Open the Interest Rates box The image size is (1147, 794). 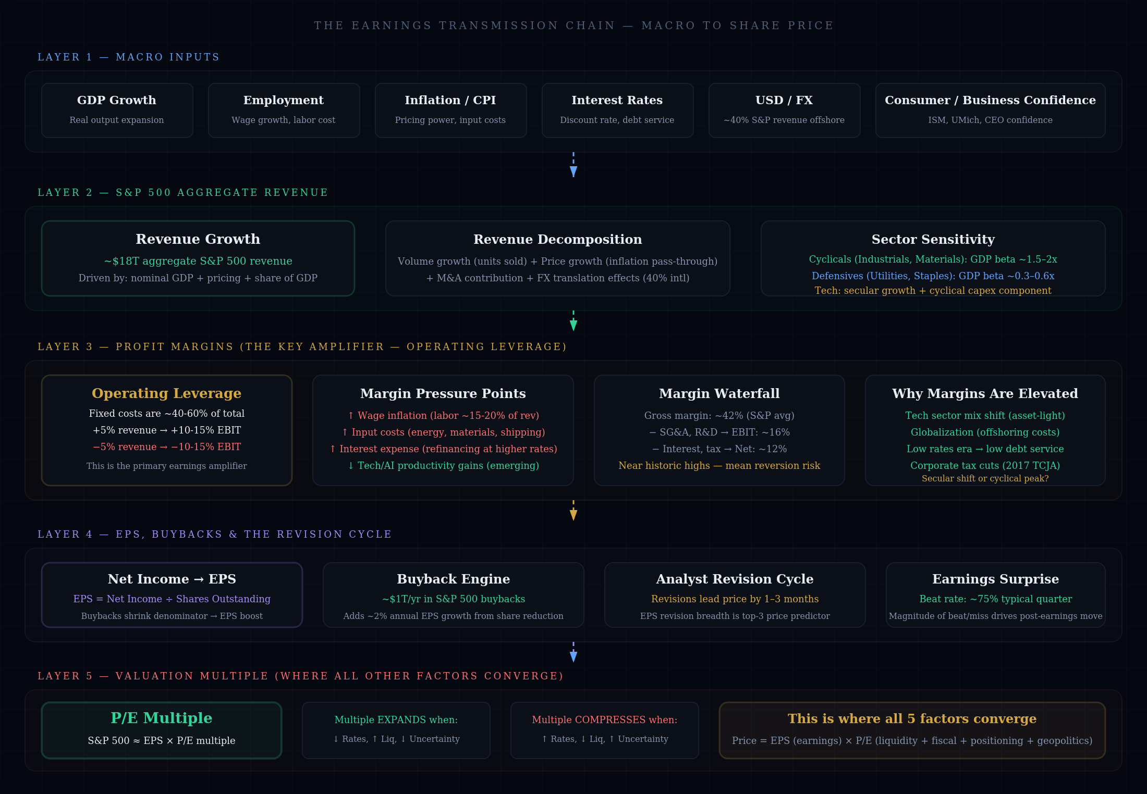[x=617, y=110]
